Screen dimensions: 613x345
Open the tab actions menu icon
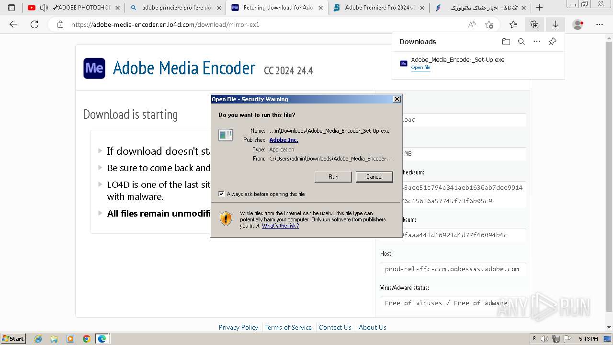(x=11, y=8)
